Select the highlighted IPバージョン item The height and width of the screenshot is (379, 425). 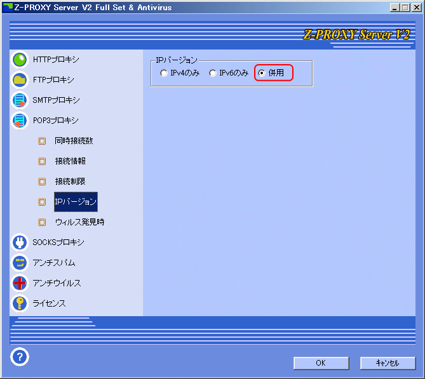76,202
